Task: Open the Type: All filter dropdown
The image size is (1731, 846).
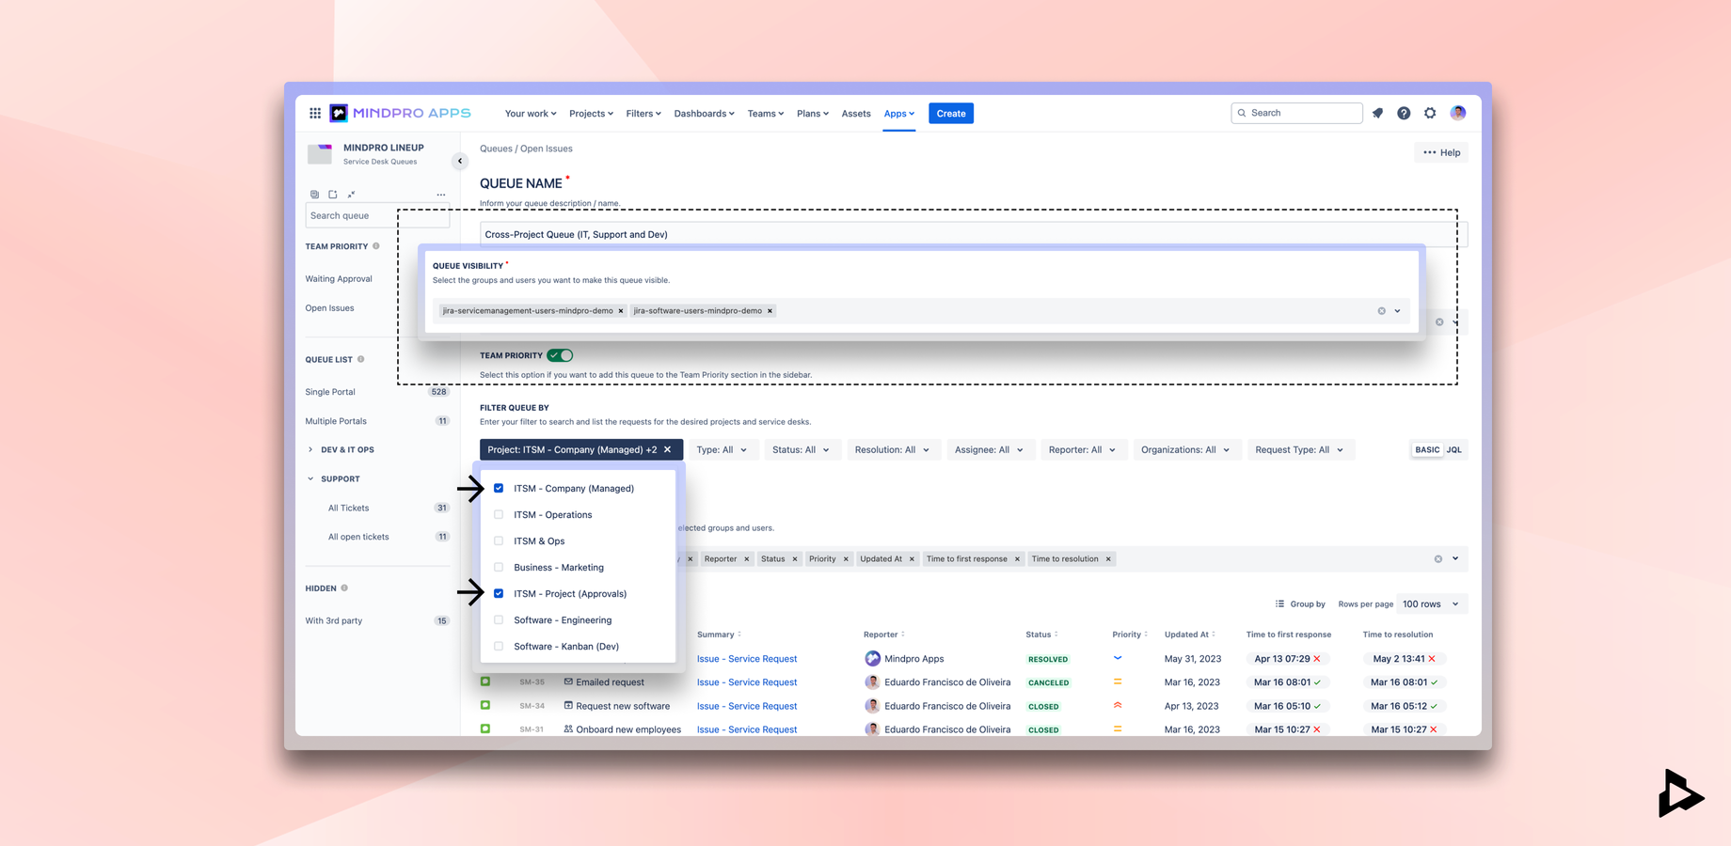Action: click(x=722, y=449)
